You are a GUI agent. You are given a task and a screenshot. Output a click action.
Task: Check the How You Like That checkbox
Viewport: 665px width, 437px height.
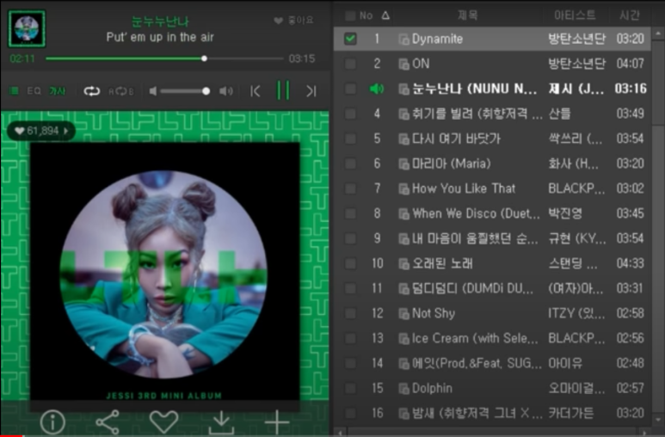point(350,188)
